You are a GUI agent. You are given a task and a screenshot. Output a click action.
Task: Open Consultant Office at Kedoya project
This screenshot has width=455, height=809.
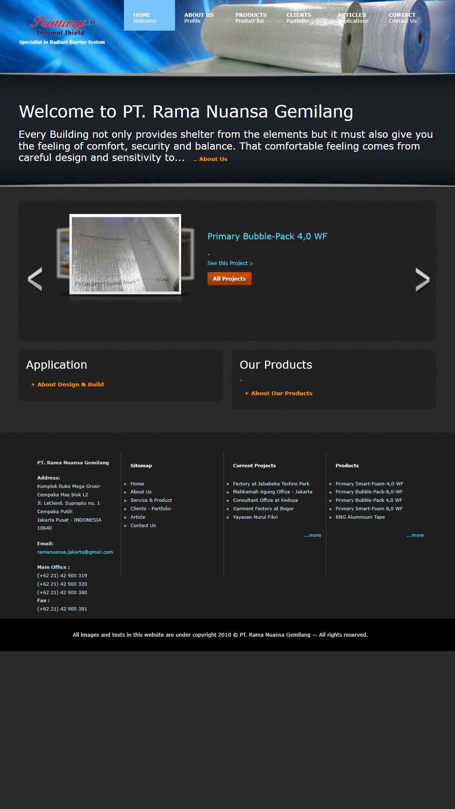[265, 500]
